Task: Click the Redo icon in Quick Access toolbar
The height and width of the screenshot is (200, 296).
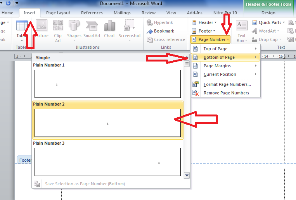Action: (x=8, y=3)
